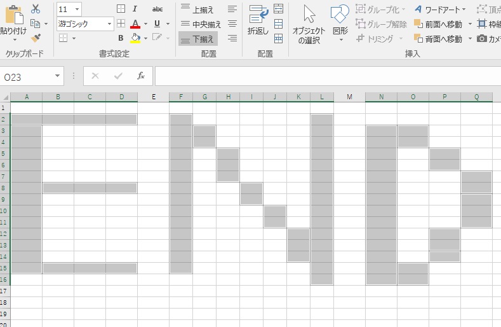Toggle 上揃え top alignment
The height and width of the screenshot is (327, 501).
point(196,9)
